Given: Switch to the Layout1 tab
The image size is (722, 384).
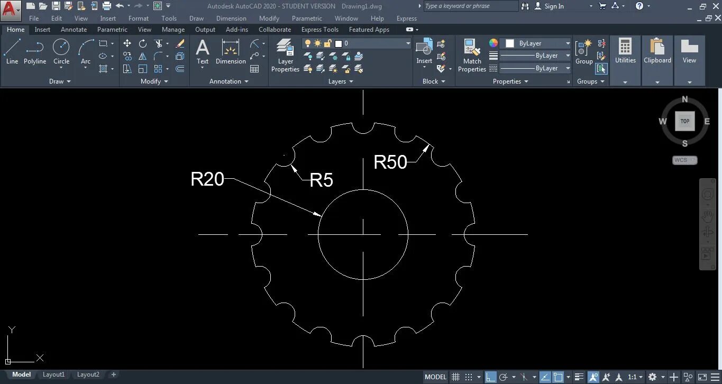Looking at the screenshot, I should [x=53, y=374].
